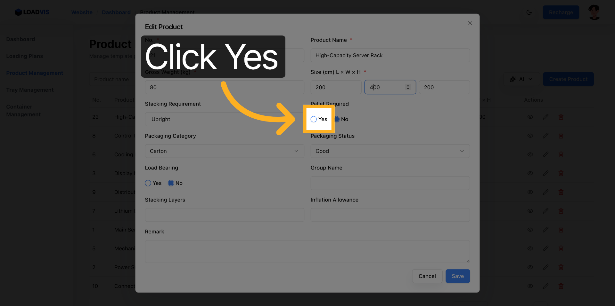Select Yes for Load Bearing
Viewport: 615px width, 306px height.
click(148, 183)
